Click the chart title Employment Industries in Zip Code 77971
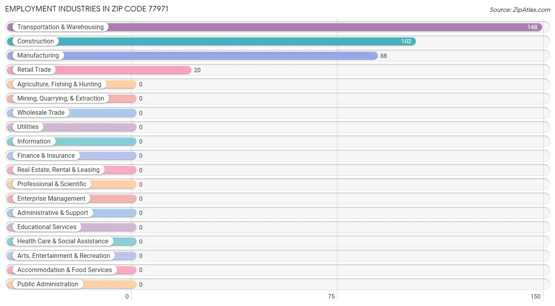 [87, 9]
